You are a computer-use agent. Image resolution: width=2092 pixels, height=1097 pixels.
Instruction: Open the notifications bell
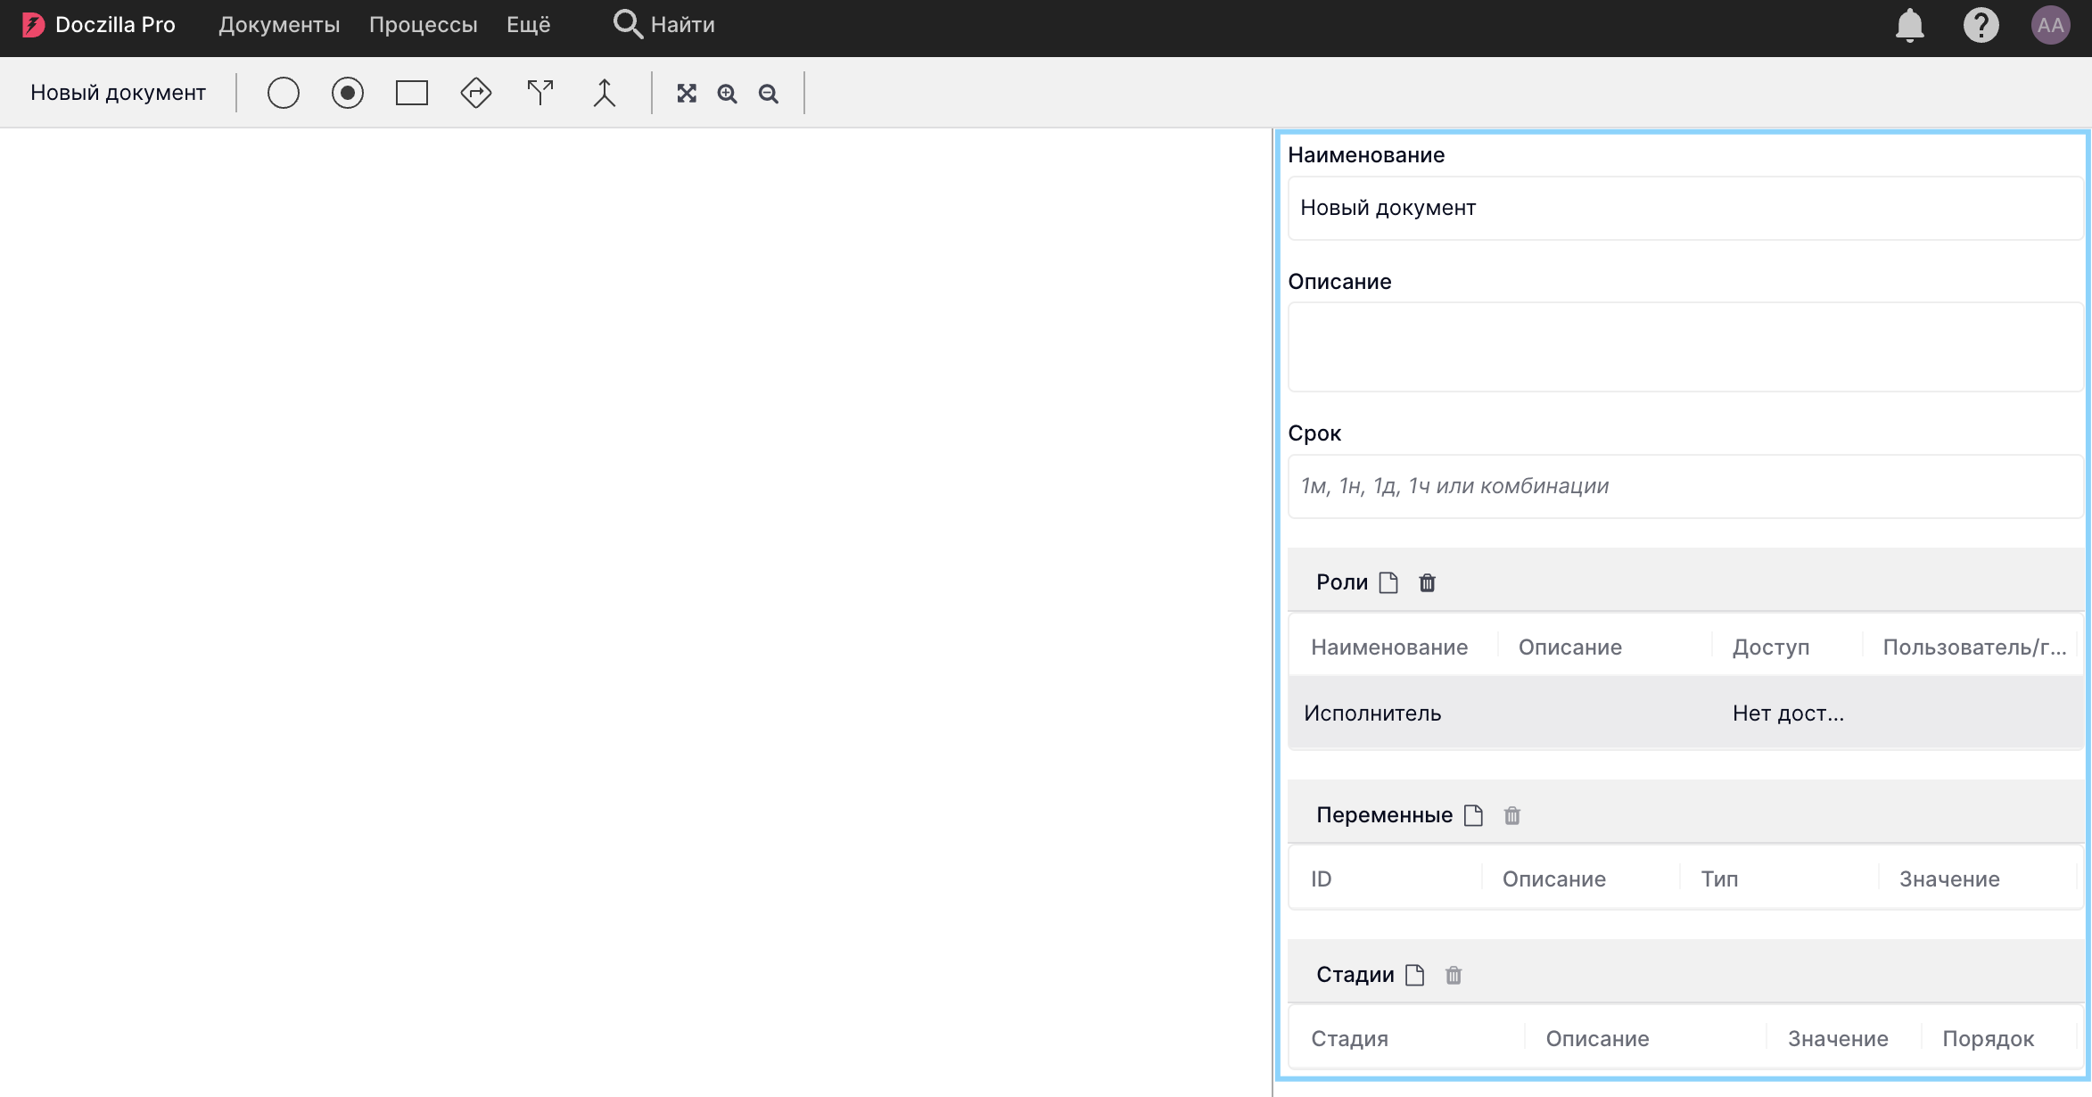point(1910,25)
